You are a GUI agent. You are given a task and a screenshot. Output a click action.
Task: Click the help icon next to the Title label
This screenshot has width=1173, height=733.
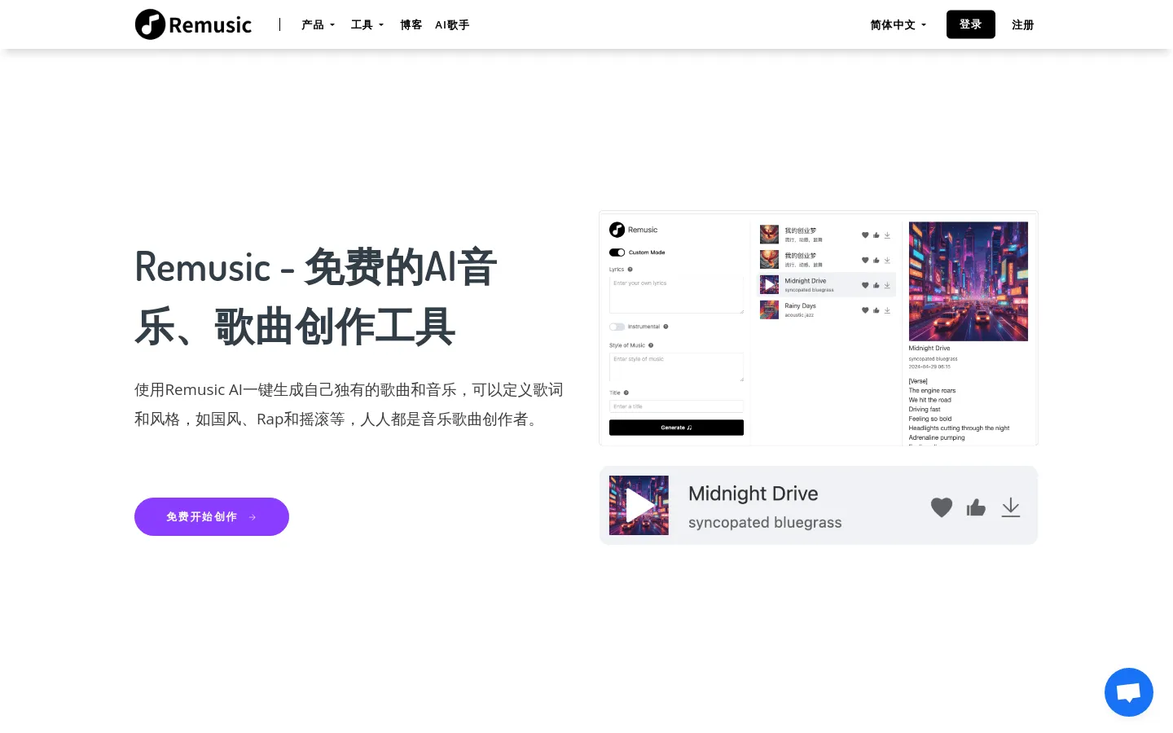tap(626, 393)
